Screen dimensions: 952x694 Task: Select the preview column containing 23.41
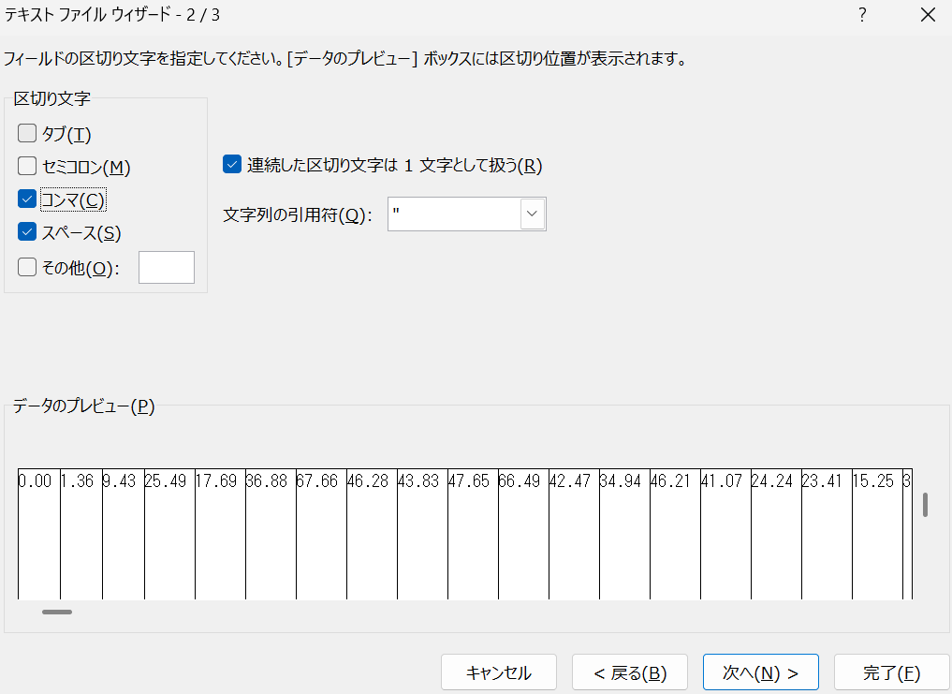pos(827,534)
